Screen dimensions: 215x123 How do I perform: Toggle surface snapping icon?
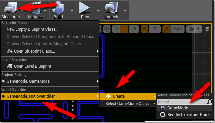116,29
